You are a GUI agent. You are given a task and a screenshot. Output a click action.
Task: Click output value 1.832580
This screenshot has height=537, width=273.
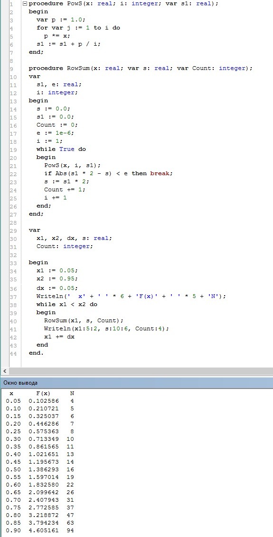pyautogui.click(x=44, y=485)
